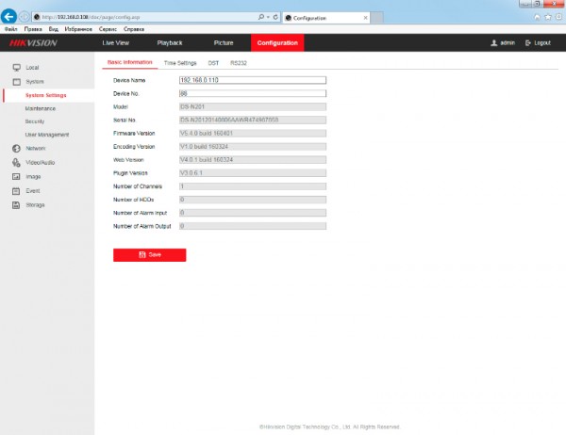Click the browser address bar URL
Image resolution: width=566 pixels, height=435 pixels.
pos(91,17)
